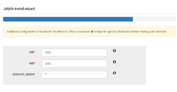Click the word Rock-on in the notice
The image size is (177, 92).
(x=63, y=32)
